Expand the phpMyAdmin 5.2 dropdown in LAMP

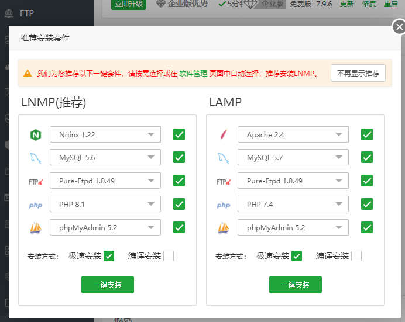point(293,227)
